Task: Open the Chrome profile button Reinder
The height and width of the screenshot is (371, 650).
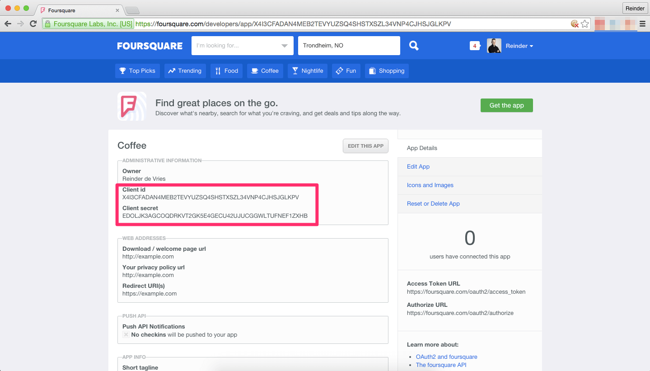Action: pos(635,9)
